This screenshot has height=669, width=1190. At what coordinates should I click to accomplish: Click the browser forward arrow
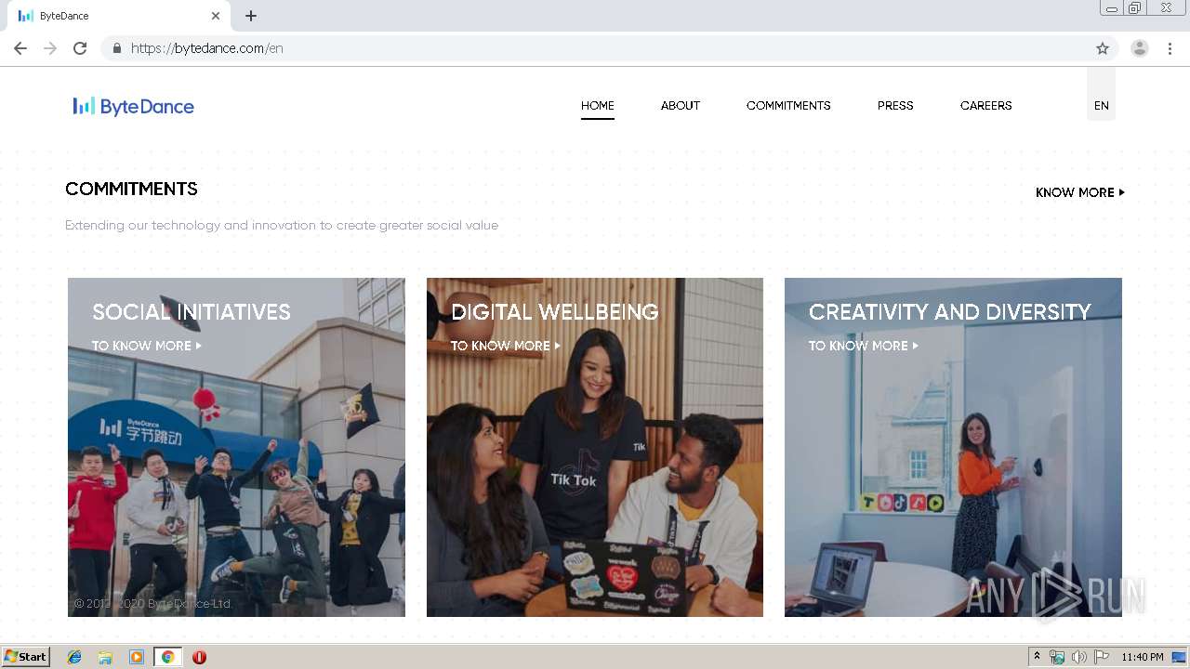pyautogui.click(x=50, y=48)
